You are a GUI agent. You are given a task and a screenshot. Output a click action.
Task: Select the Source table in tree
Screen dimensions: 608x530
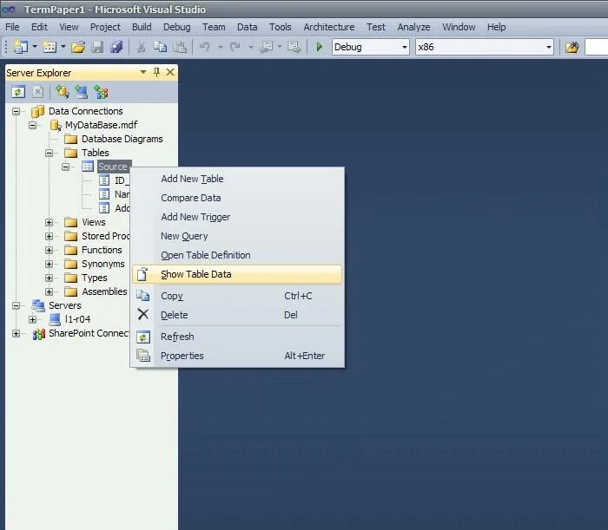(113, 167)
